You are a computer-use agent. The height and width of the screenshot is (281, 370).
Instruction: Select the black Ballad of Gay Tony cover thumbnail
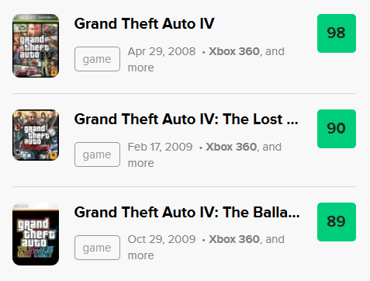[x=36, y=234]
